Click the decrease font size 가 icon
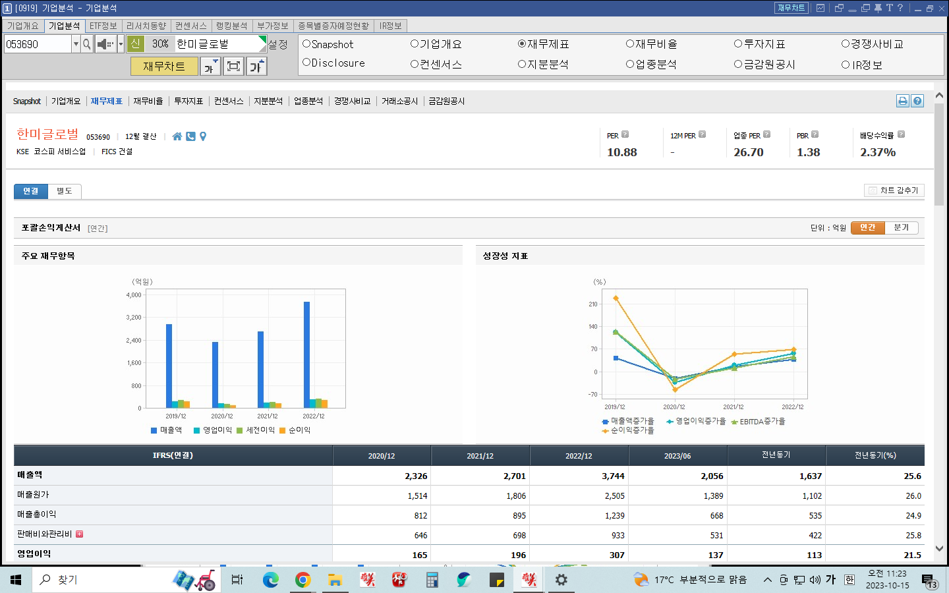Screen dimensions: 949x593 click(x=210, y=67)
